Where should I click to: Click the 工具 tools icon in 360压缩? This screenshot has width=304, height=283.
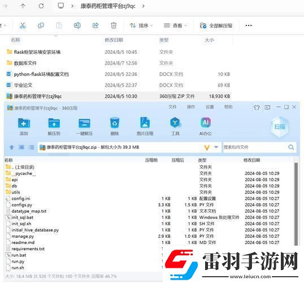175,126
